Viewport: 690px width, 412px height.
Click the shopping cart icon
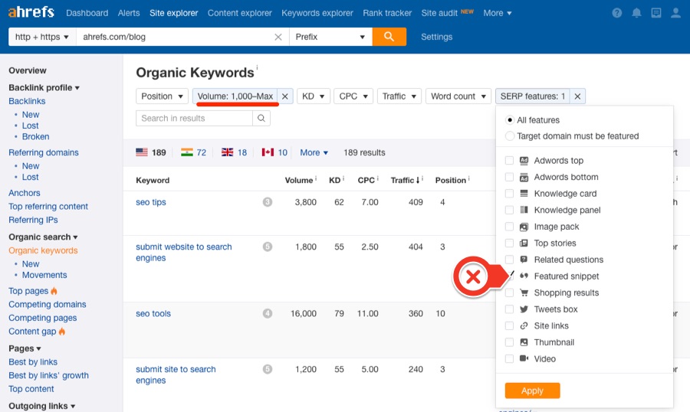click(524, 293)
